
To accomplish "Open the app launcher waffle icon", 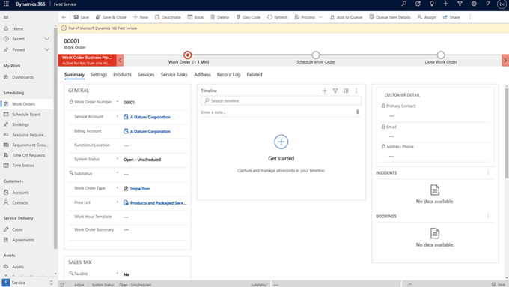I will (x=6, y=4).
